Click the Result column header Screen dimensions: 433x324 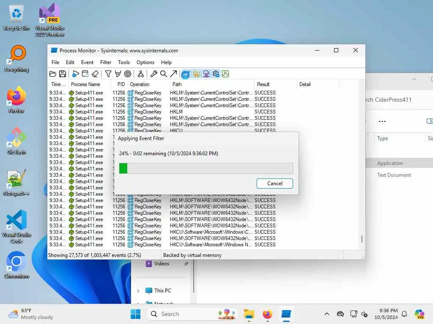point(275,84)
